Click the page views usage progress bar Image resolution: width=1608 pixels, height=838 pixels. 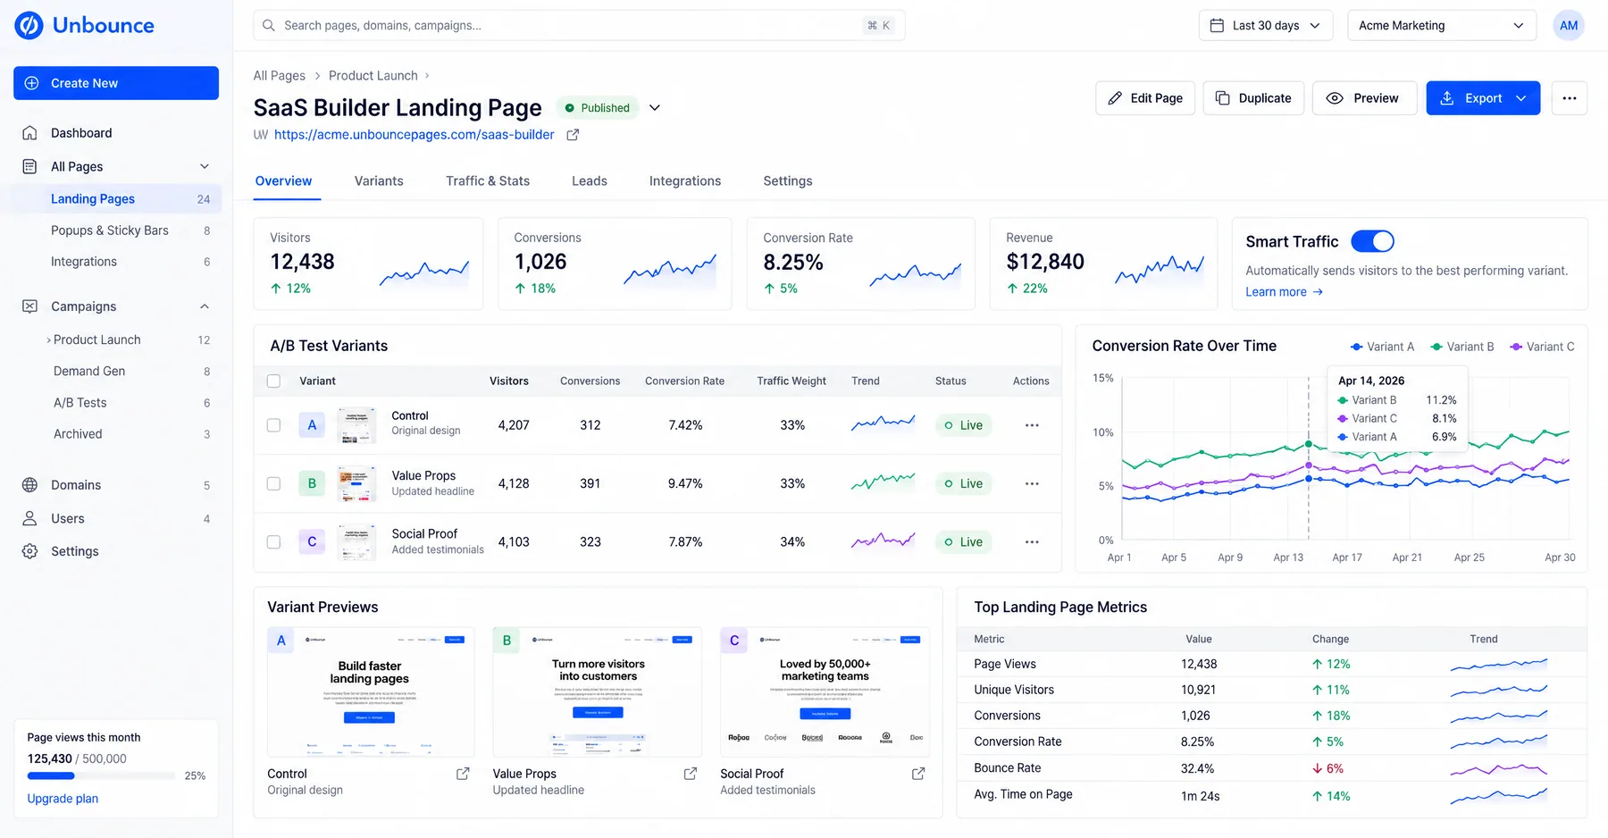(x=101, y=776)
